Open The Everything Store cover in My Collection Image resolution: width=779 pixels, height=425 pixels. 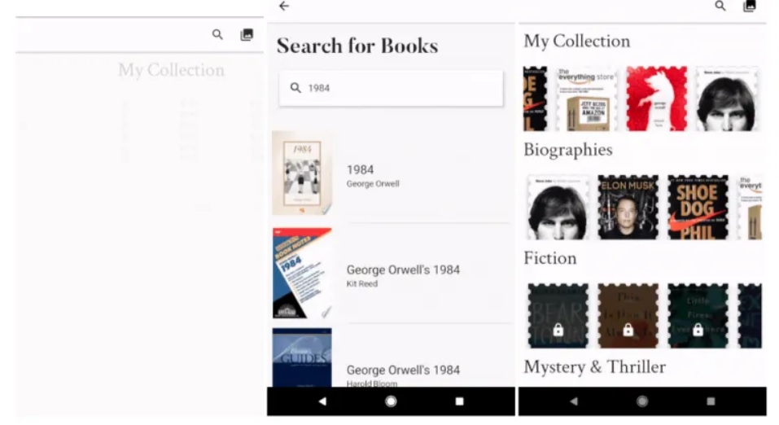coord(587,99)
